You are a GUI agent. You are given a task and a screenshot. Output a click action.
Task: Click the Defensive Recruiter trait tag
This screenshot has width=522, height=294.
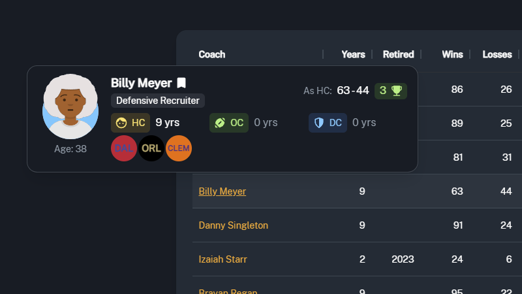pyautogui.click(x=158, y=101)
